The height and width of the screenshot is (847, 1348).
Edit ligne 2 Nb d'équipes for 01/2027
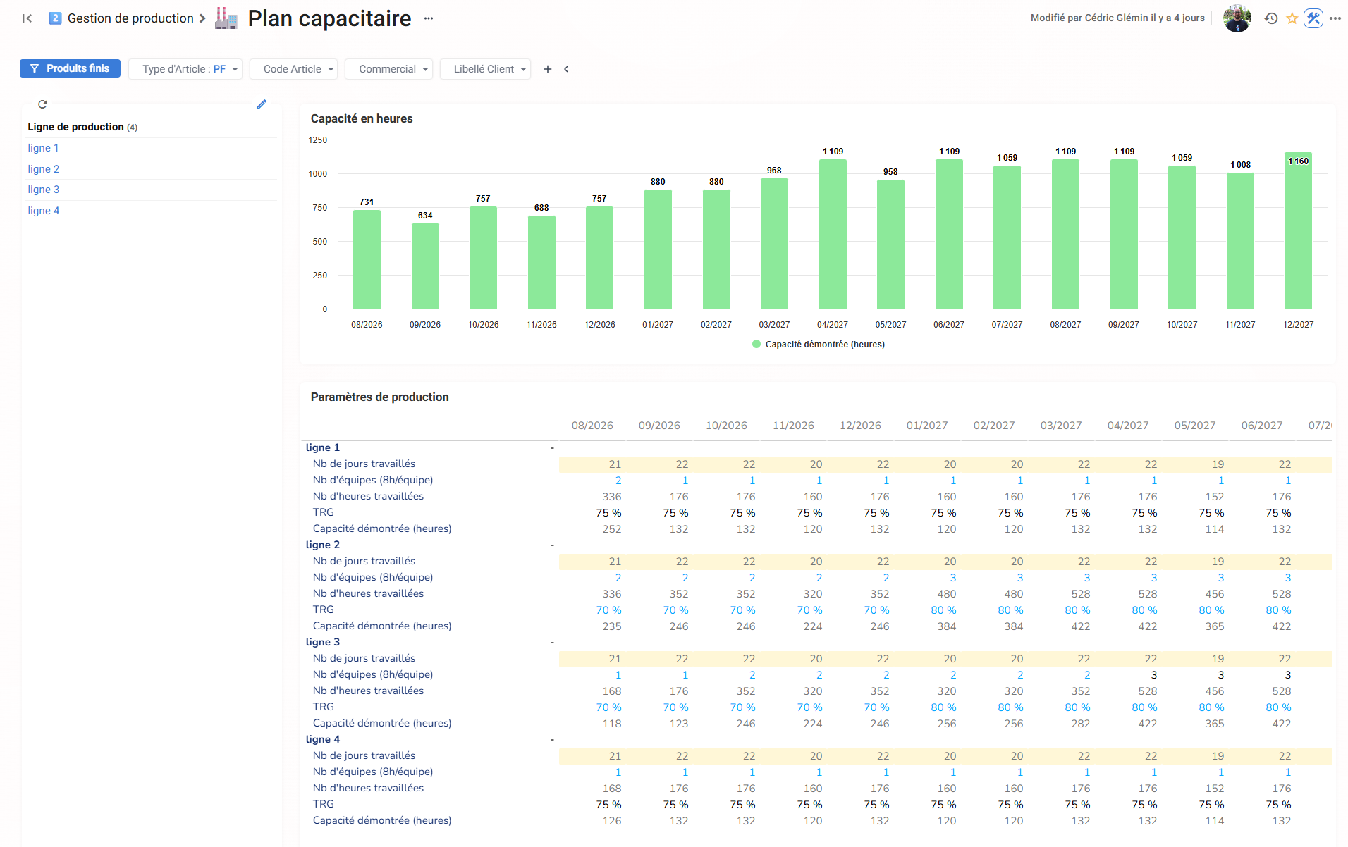(x=953, y=578)
